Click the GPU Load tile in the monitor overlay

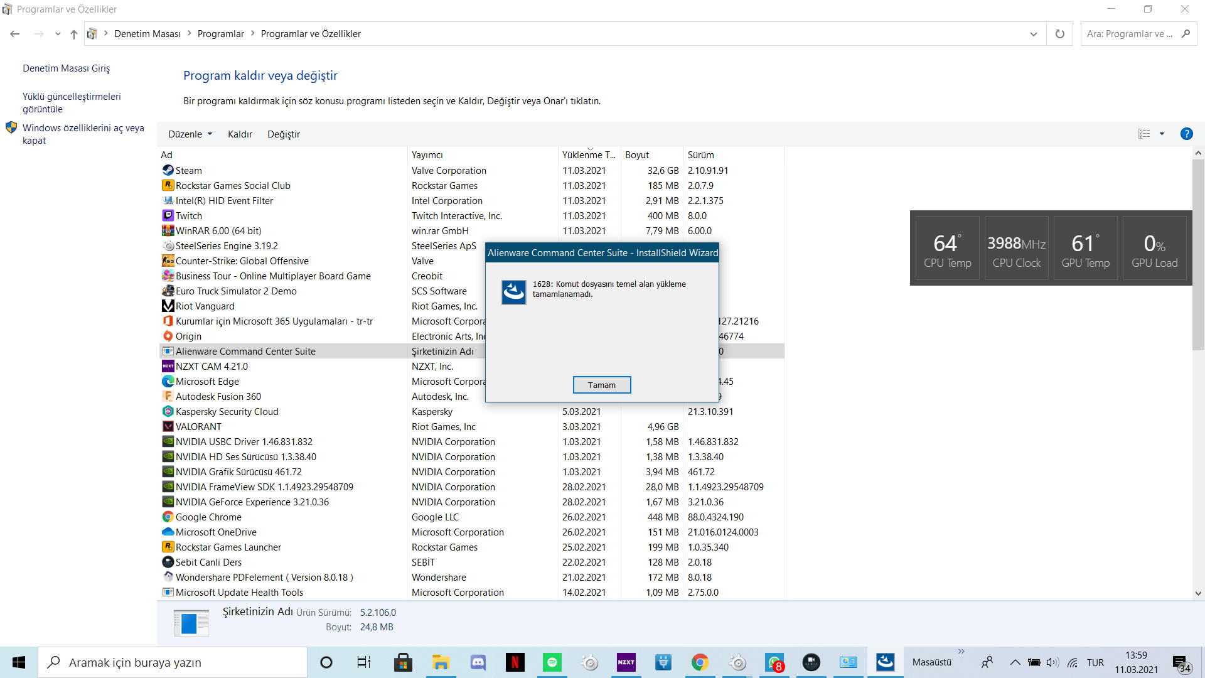tap(1154, 249)
